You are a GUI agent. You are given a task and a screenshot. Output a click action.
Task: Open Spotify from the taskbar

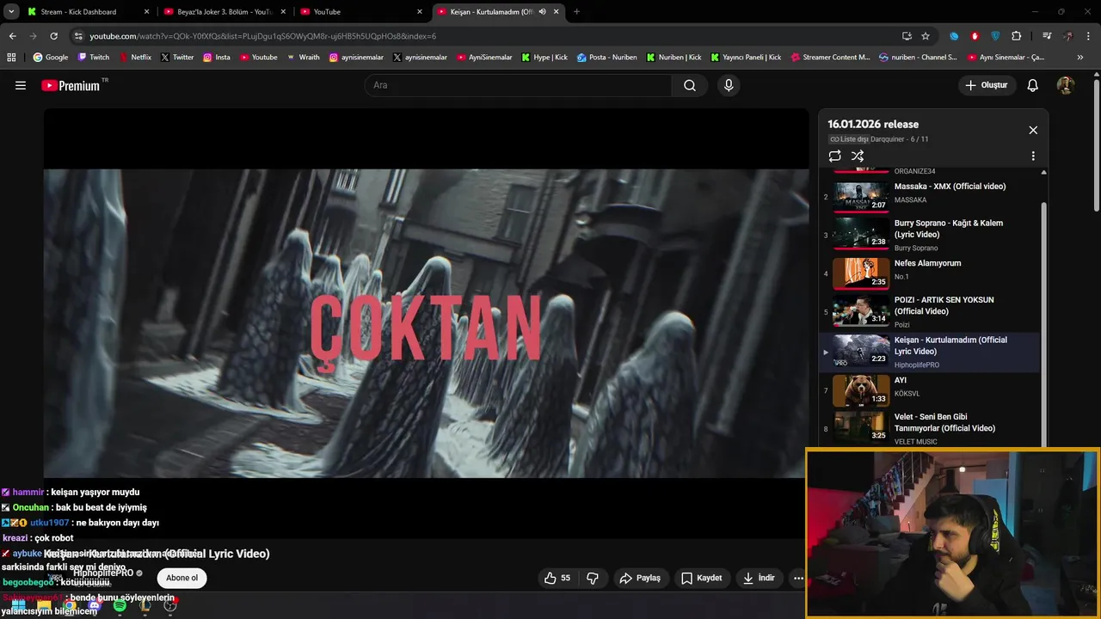[x=120, y=606]
